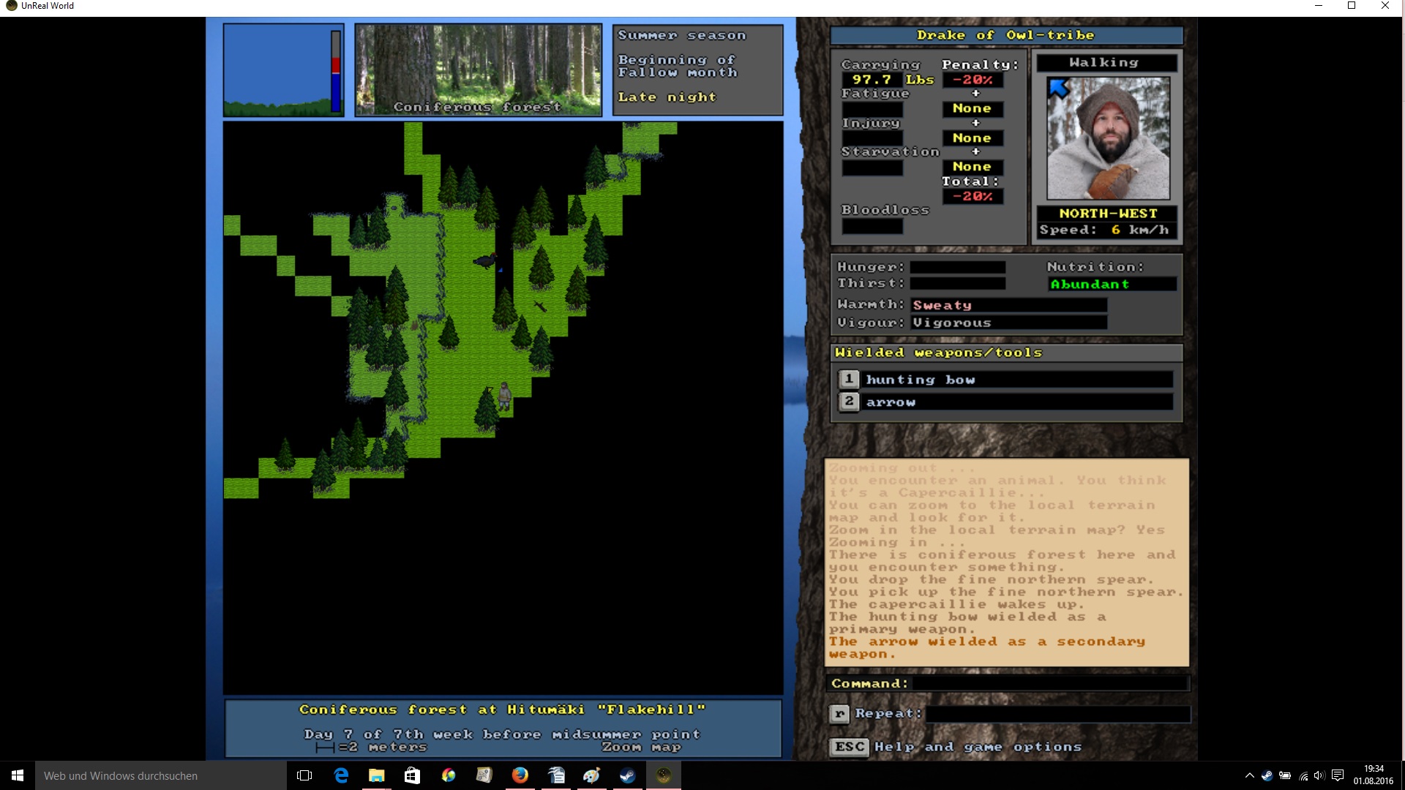Select weapon slot 2 arrow

click(1005, 402)
